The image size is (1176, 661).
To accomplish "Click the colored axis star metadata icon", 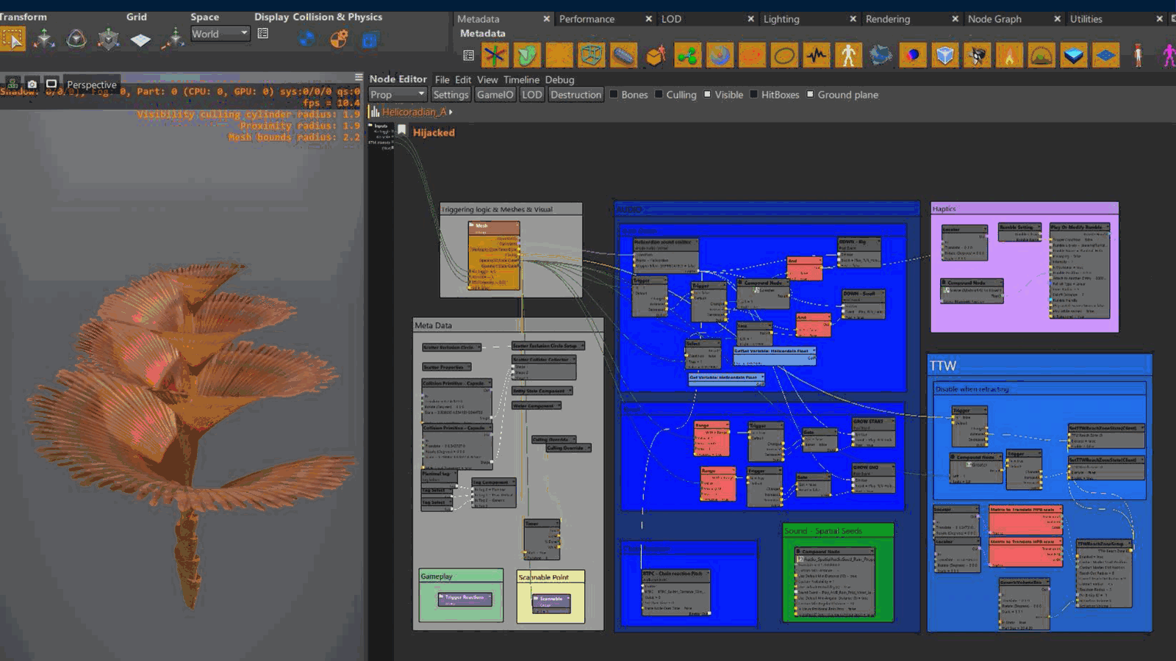I will pyautogui.click(x=495, y=55).
